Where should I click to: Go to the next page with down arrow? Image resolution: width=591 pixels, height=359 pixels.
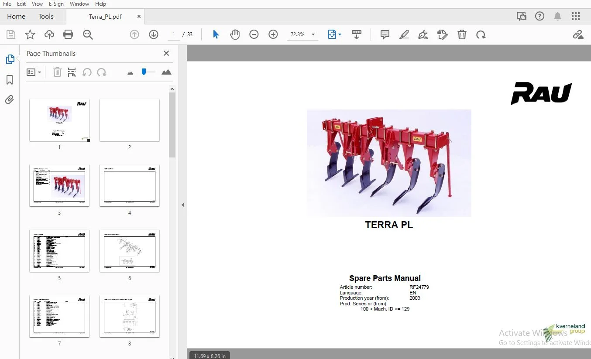(x=154, y=34)
